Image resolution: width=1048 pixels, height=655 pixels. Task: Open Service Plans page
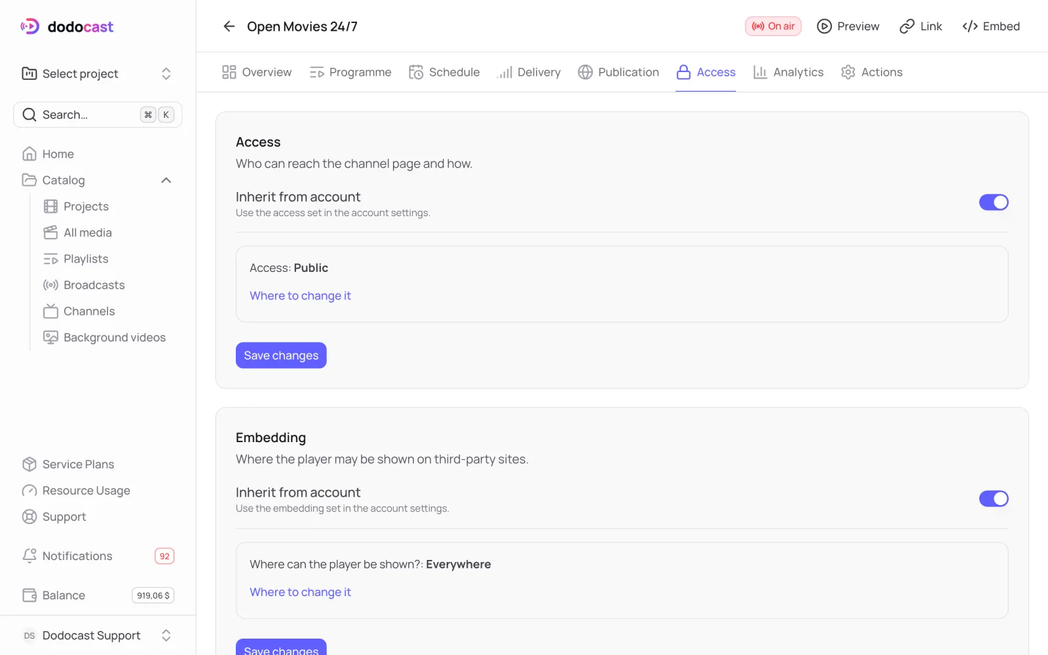98,464
